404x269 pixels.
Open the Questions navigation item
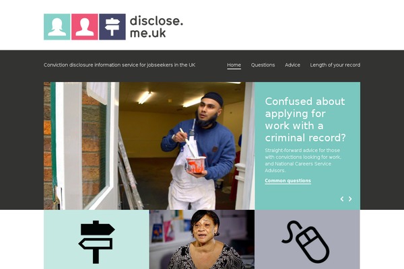point(263,65)
